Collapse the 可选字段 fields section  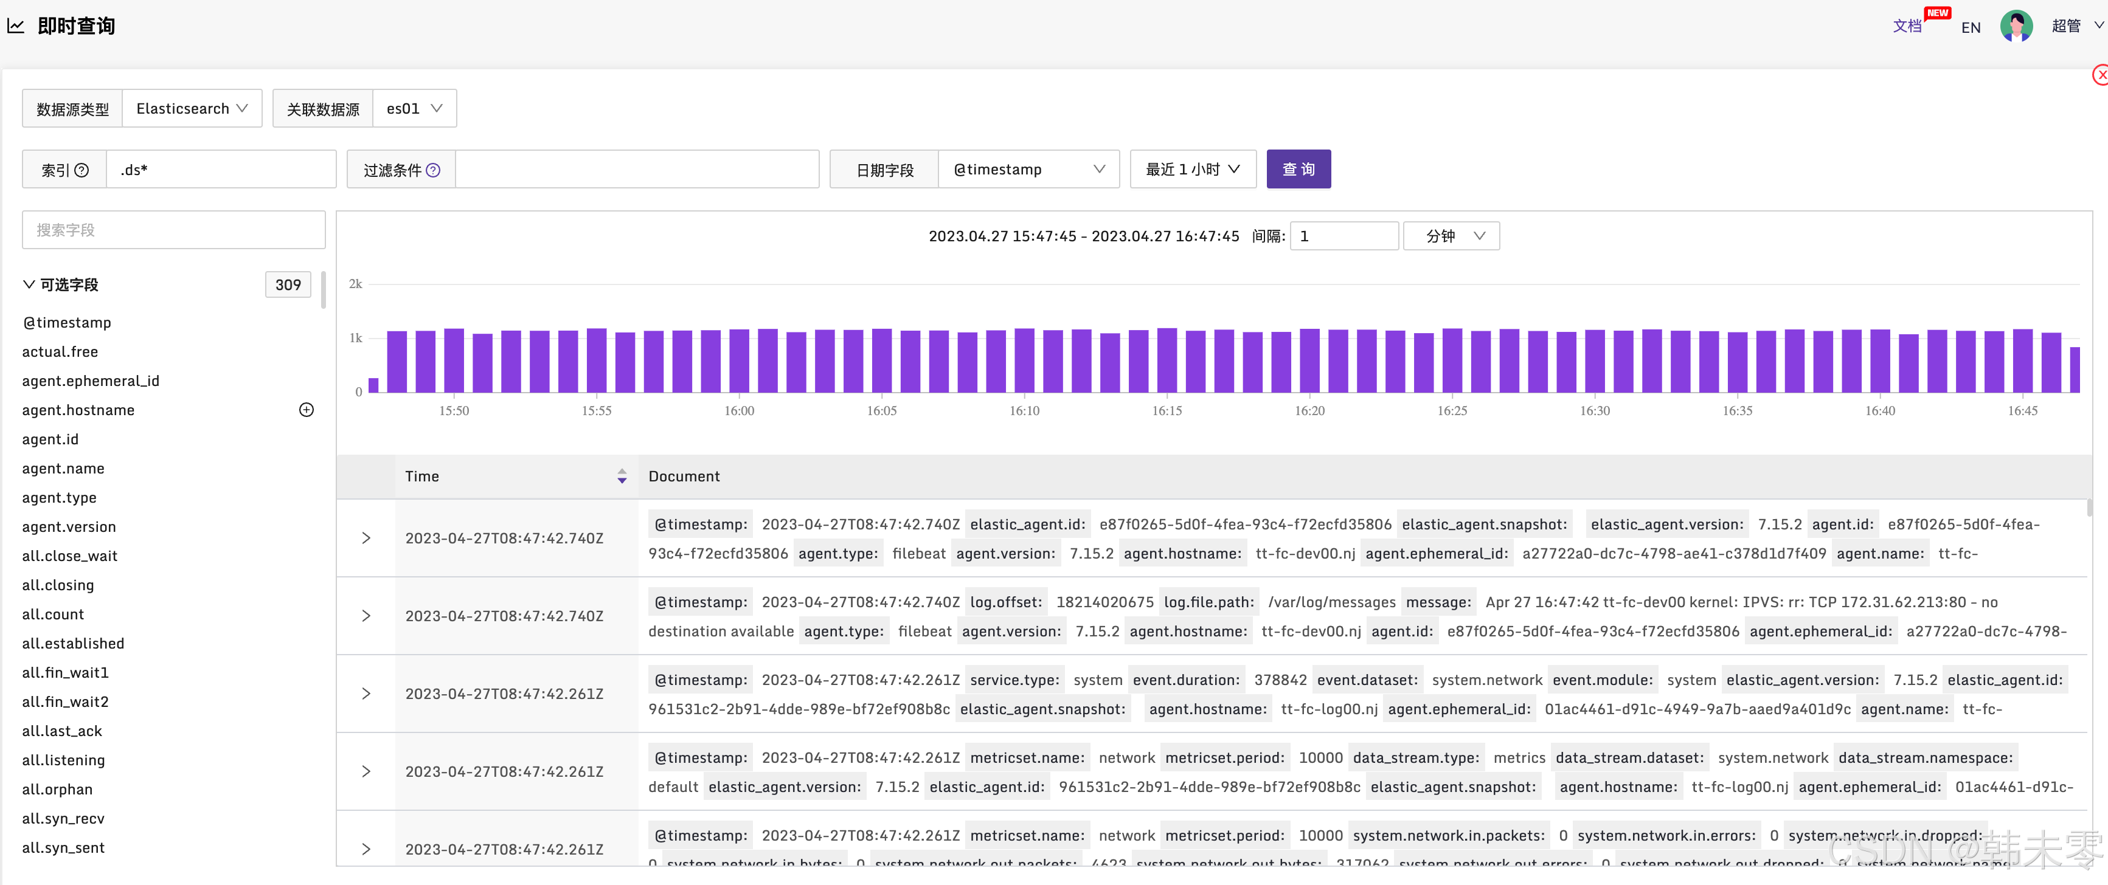tap(29, 284)
